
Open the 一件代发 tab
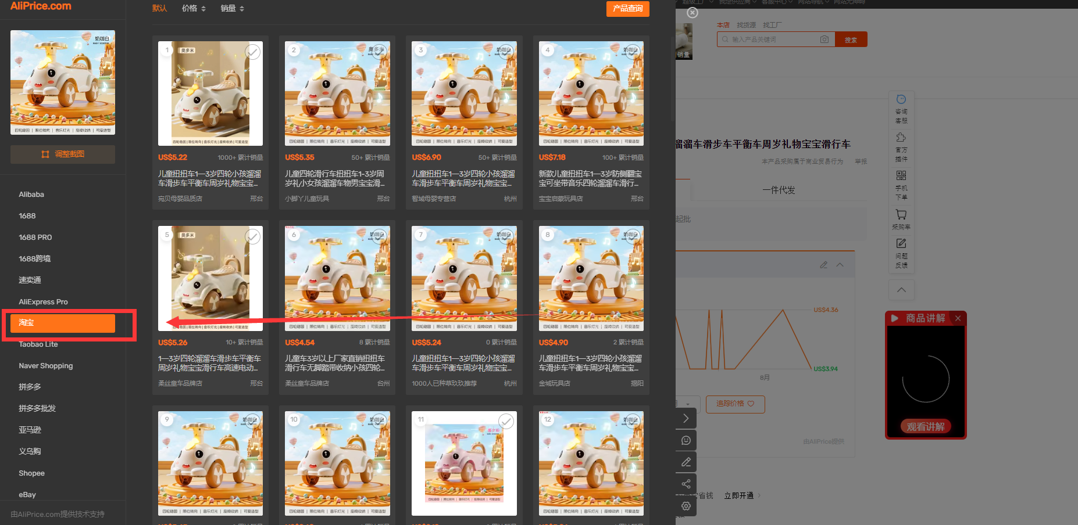coord(779,190)
